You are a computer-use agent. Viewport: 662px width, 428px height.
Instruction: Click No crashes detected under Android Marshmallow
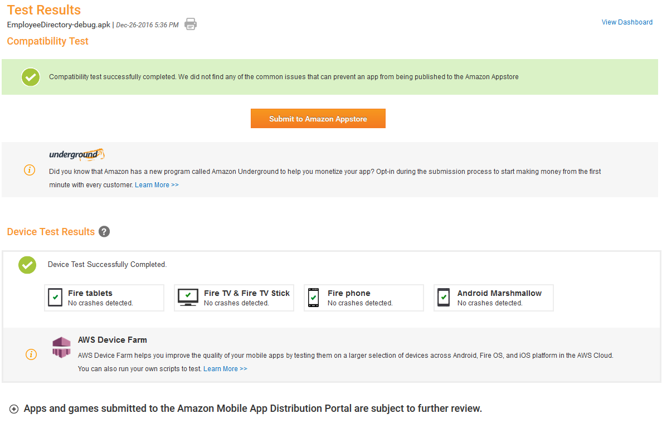coord(490,303)
